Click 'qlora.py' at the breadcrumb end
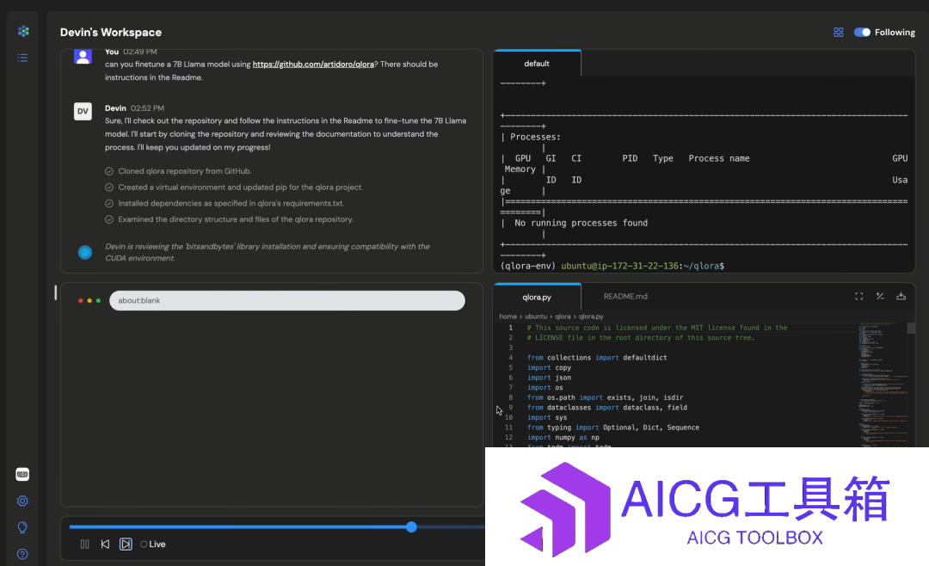Image resolution: width=929 pixels, height=566 pixels. tap(591, 317)
